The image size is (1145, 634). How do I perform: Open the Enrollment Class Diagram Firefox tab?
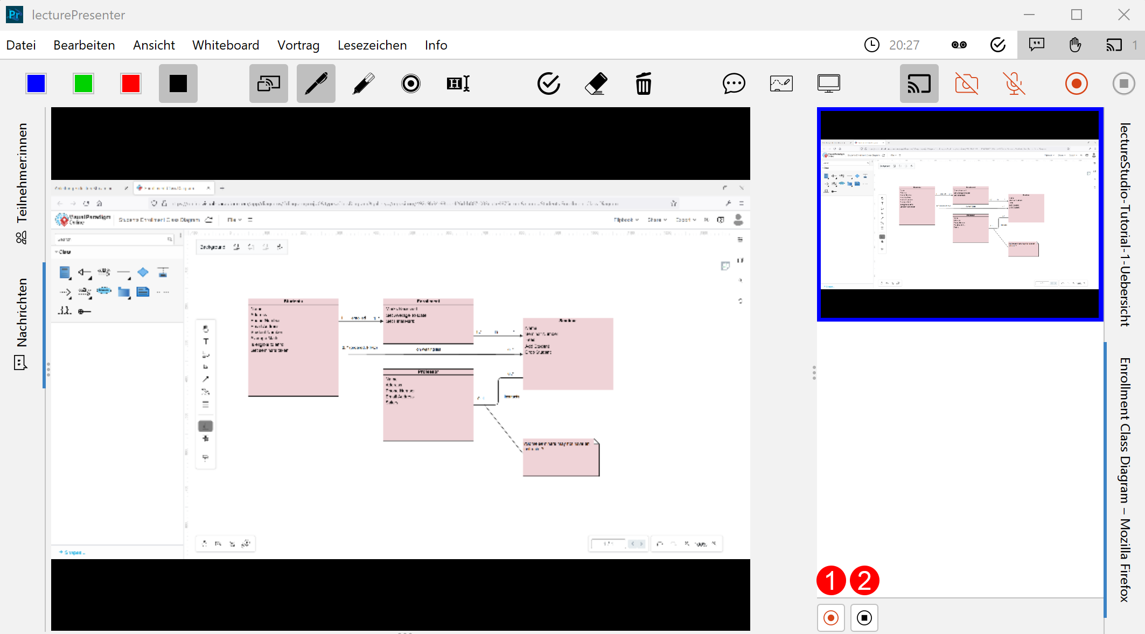(1125, 479)
